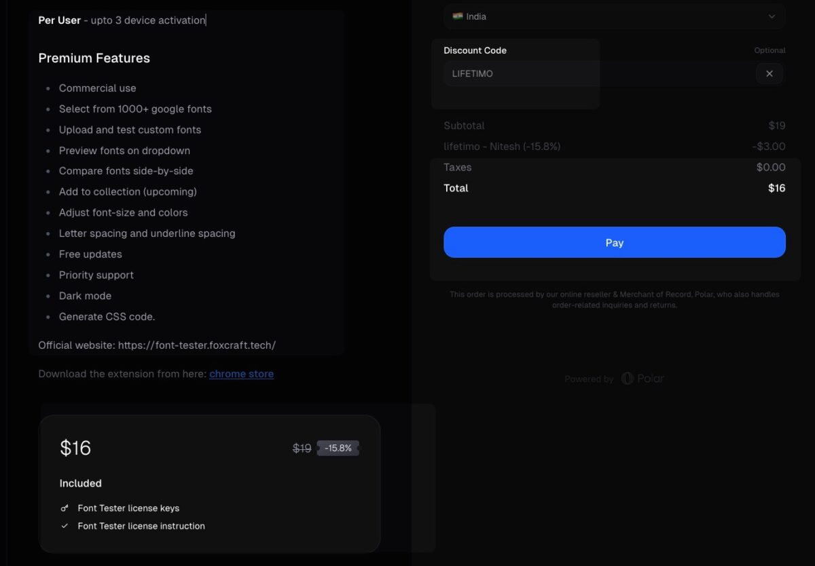Viewport: 815px width, 566px height.
Task: Click the "Taxes" label
Action: pos(458,168)
